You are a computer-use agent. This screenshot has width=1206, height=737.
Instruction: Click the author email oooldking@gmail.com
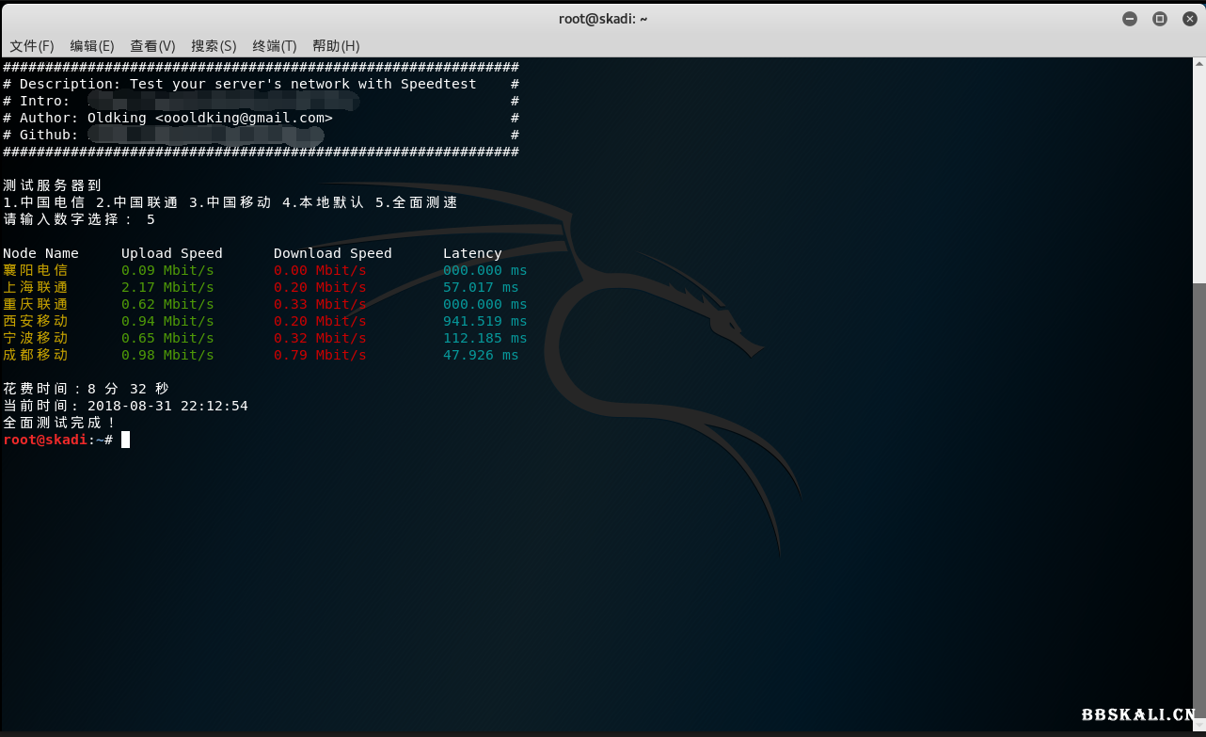[x=244, y=118]
